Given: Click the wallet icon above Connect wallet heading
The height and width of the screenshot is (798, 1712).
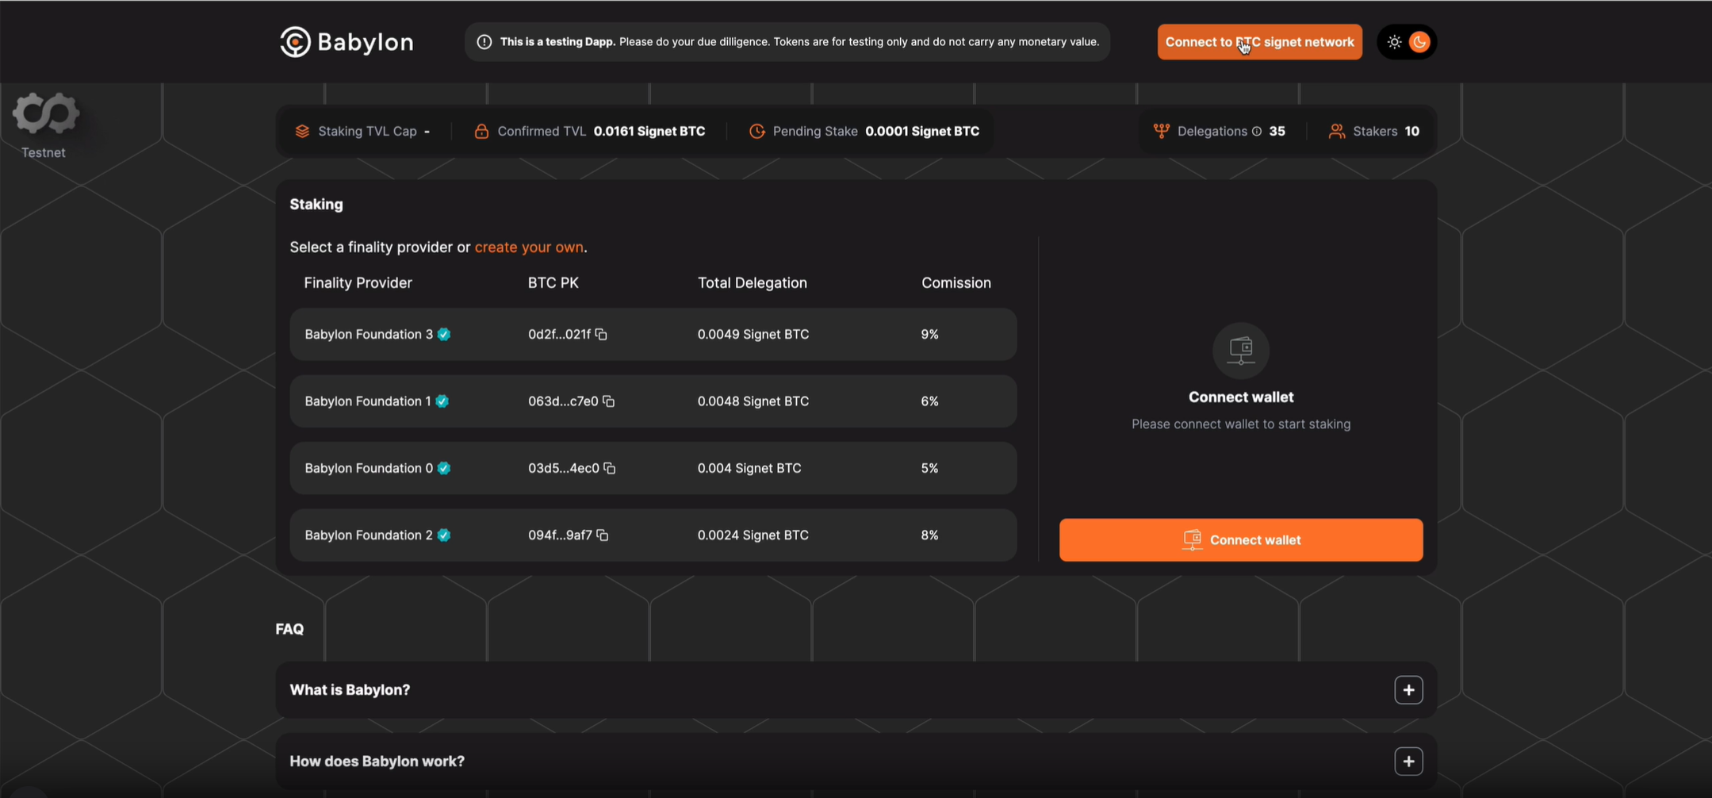Looking at the screenshot, I should pyautogui.click(x=1241, y=350).
